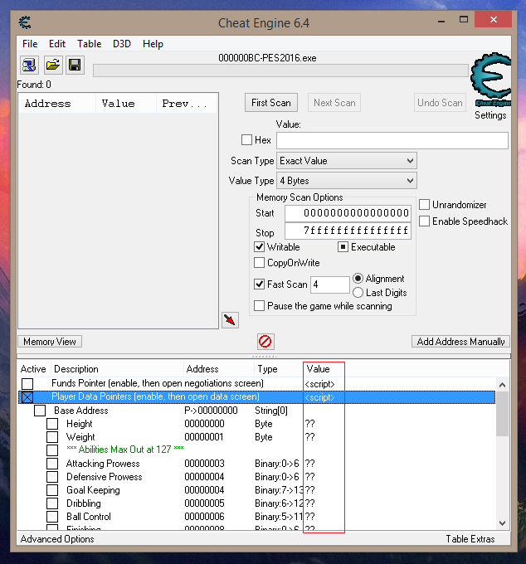Click the address table scrollbar thumb
This screenshot has width=526, height=564.
coord(502,414)
